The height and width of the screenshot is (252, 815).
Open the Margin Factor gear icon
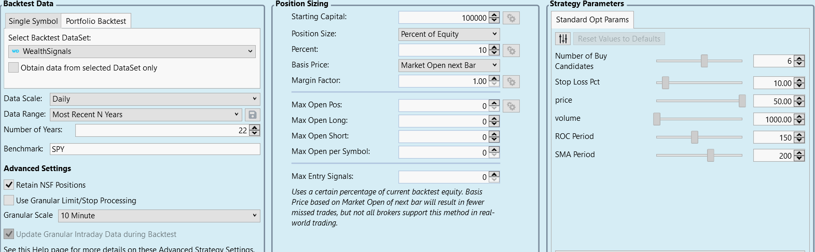coord(511,81)
